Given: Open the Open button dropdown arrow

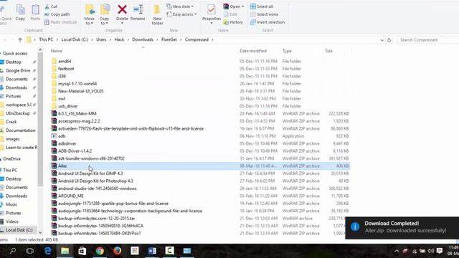Looking at the screenshot, I should [242, 6].
